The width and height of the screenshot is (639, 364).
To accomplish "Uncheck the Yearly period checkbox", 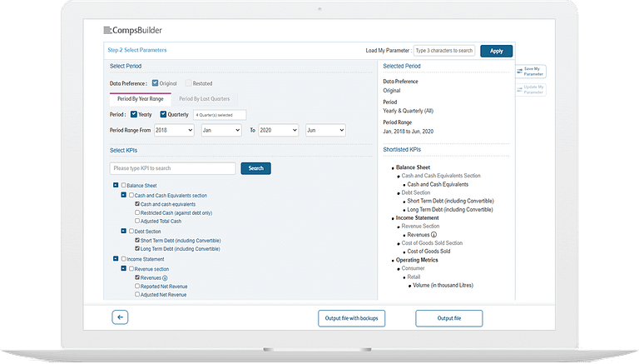I will (x=134, y=114).
